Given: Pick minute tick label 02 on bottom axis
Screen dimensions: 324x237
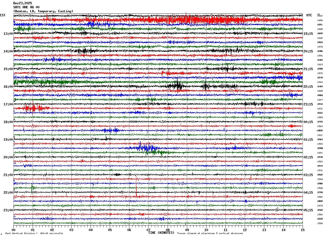Looking at the screenshot, I should coord(52,230).
